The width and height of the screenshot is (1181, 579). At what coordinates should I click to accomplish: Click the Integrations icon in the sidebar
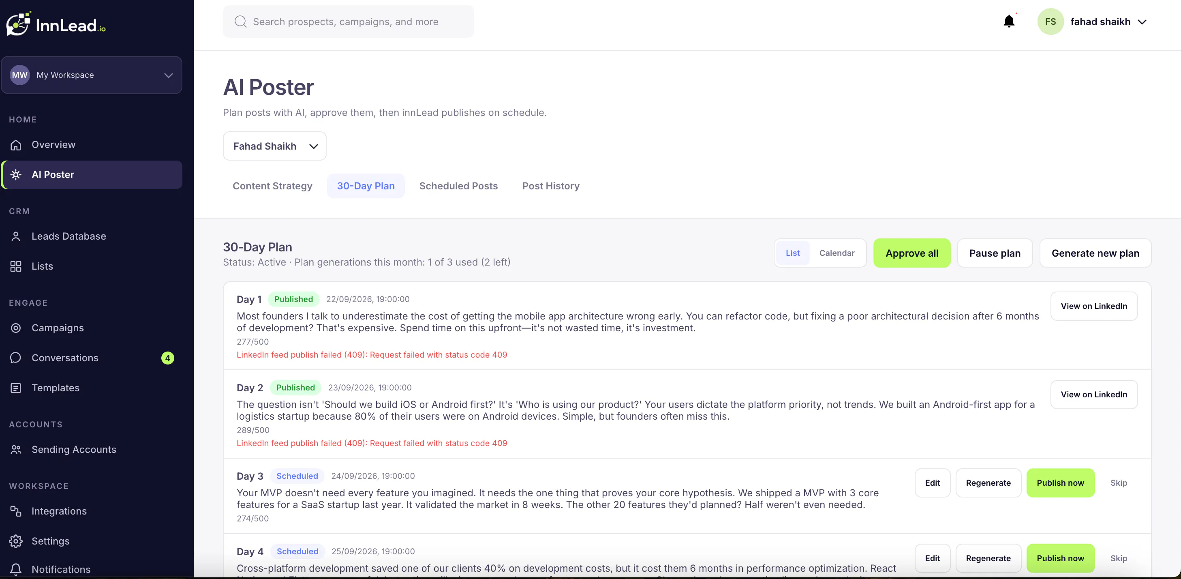coord(16,511)
